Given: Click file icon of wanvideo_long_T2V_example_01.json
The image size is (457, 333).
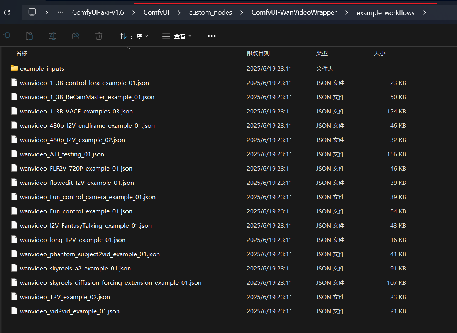Looking at the screenshot, I should click(x=14, y=240).
